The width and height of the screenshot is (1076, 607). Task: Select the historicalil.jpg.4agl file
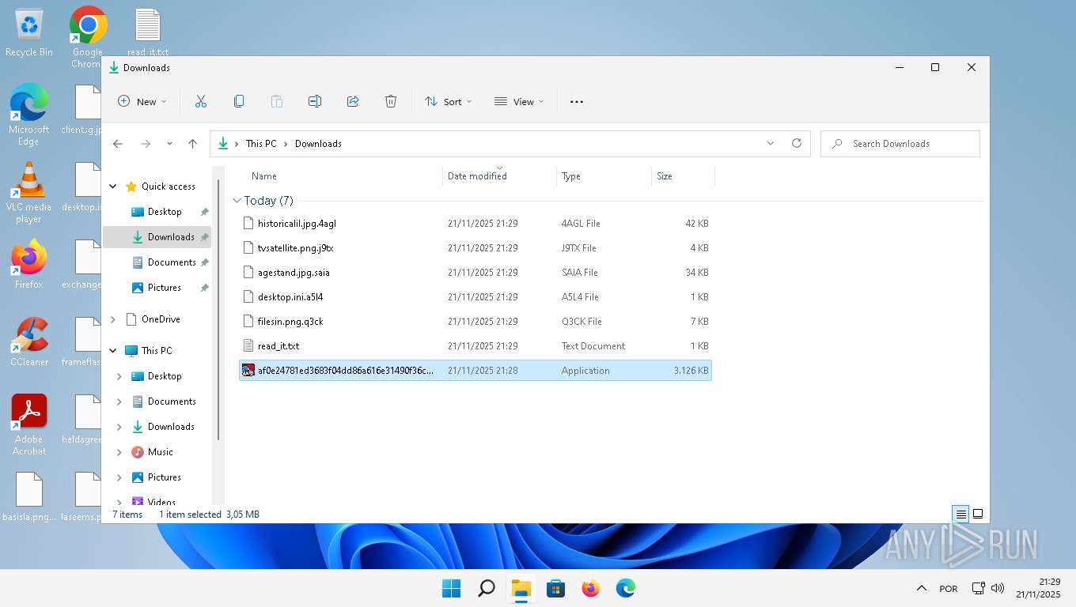475,224
